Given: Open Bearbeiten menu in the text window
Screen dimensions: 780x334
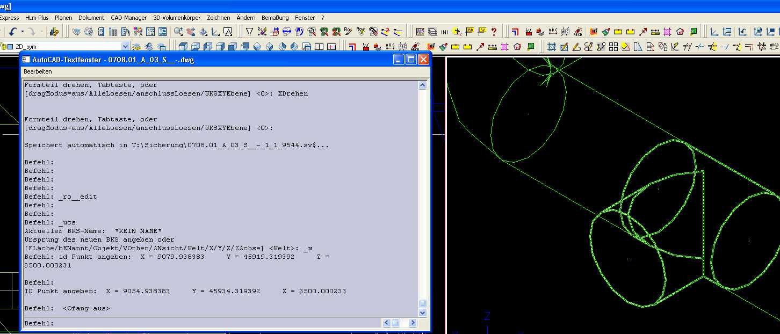Looking at the screenshot, I should coord(38,71).
